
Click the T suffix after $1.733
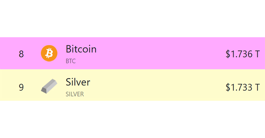257,87
